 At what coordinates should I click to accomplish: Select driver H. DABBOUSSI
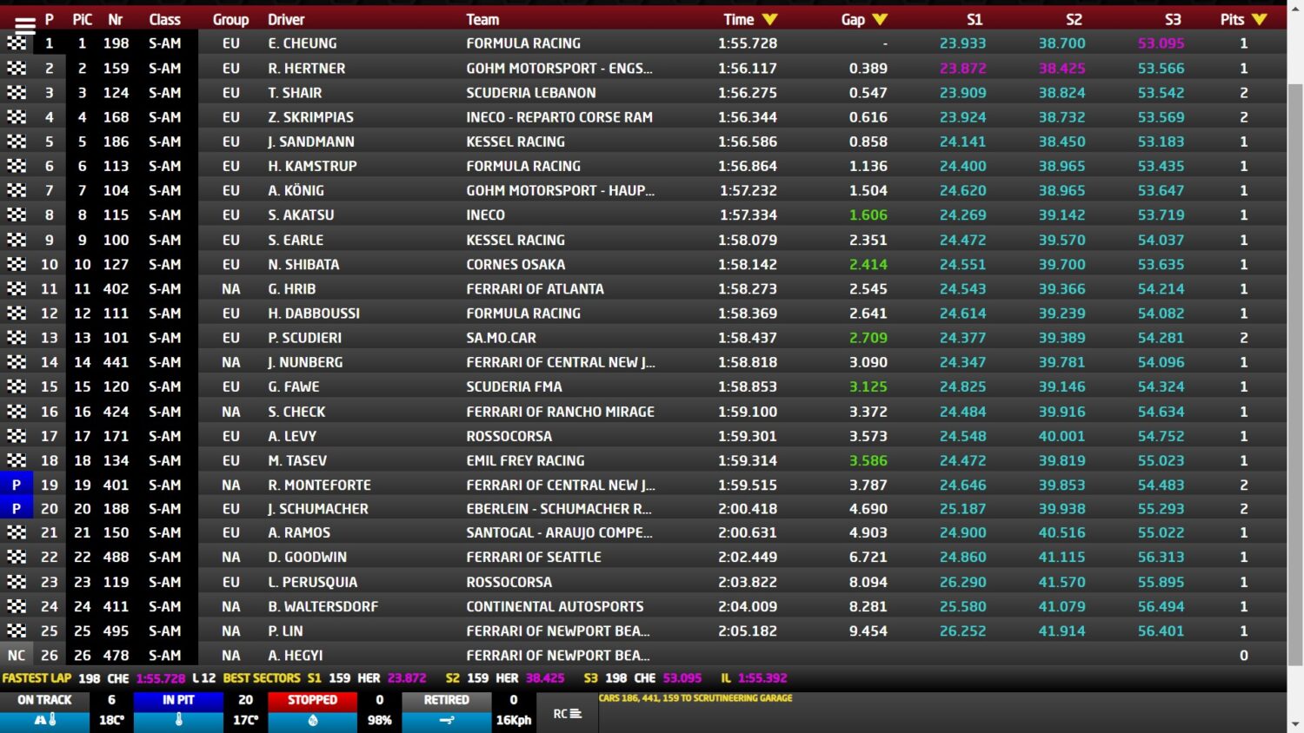pos(314,313)
